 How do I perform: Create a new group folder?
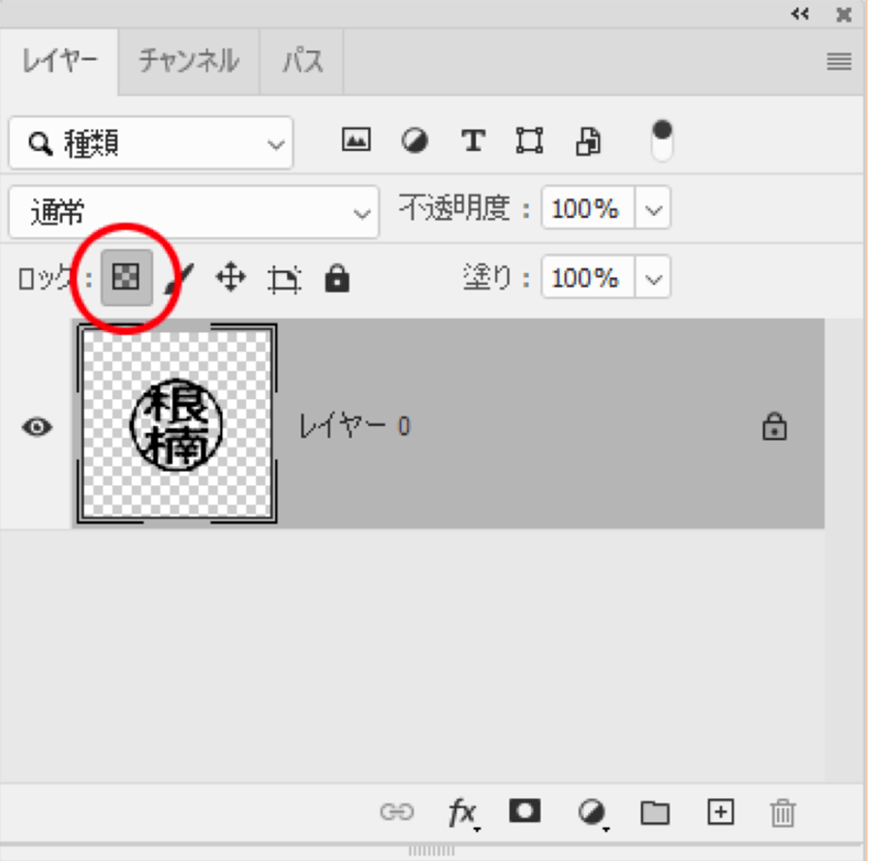point(655,813)
